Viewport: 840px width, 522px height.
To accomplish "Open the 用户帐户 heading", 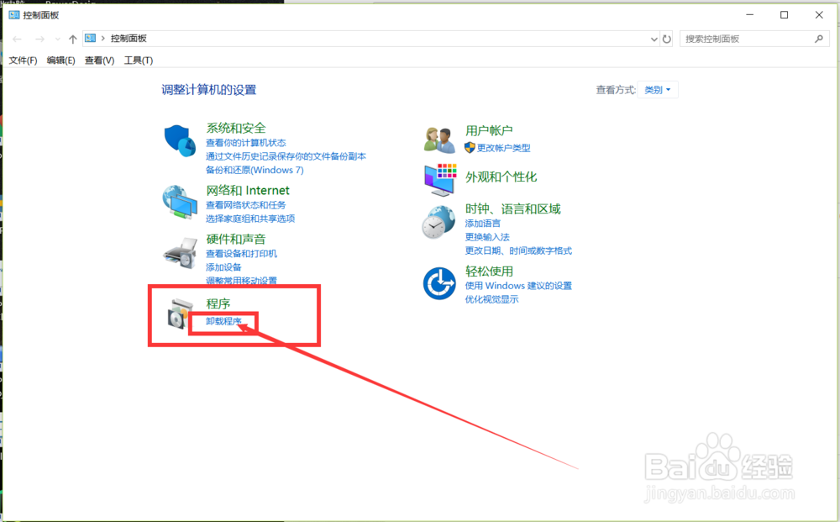I will 489,130.
